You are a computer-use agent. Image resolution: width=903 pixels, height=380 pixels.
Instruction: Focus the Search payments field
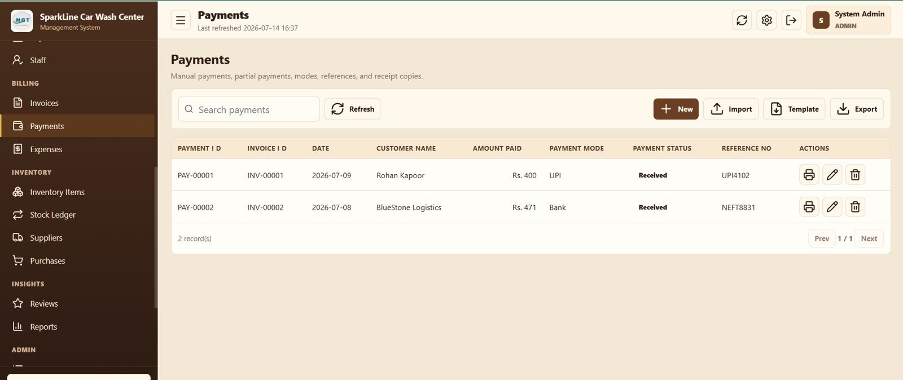coord(249,109)
